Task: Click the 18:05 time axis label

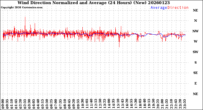Action: 140,104
